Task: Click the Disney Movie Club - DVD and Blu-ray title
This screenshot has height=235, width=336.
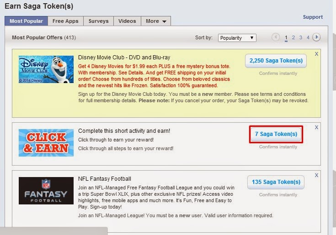Action: point(124,57)
